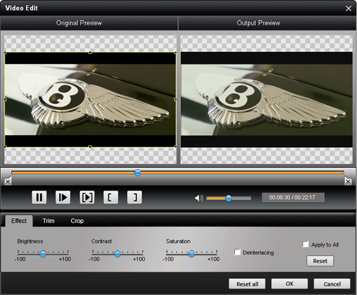Click the Cancel button
The width and height of the screenshot is (357, 295).
(x=332, y=284)
